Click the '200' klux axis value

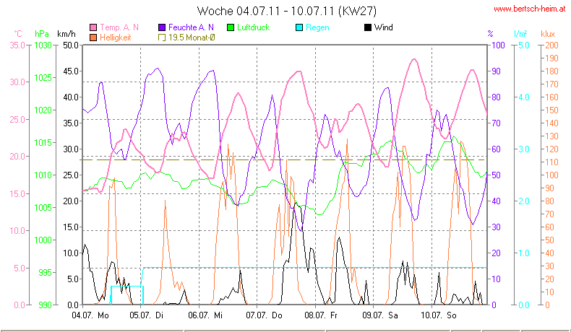tap(551, 45)
